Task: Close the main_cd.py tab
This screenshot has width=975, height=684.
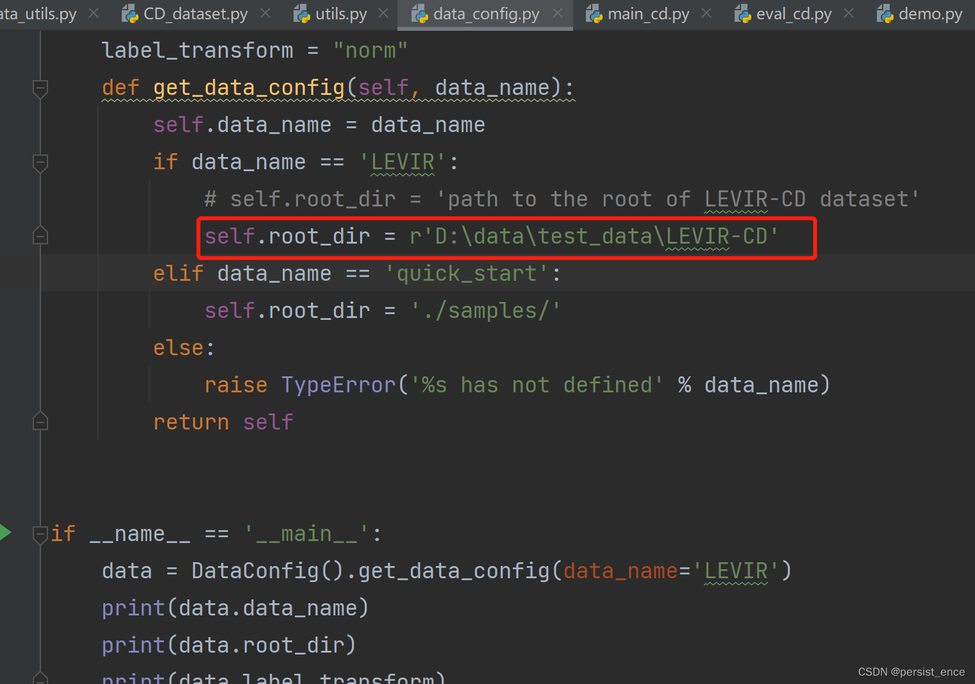Action: (706, 13)
